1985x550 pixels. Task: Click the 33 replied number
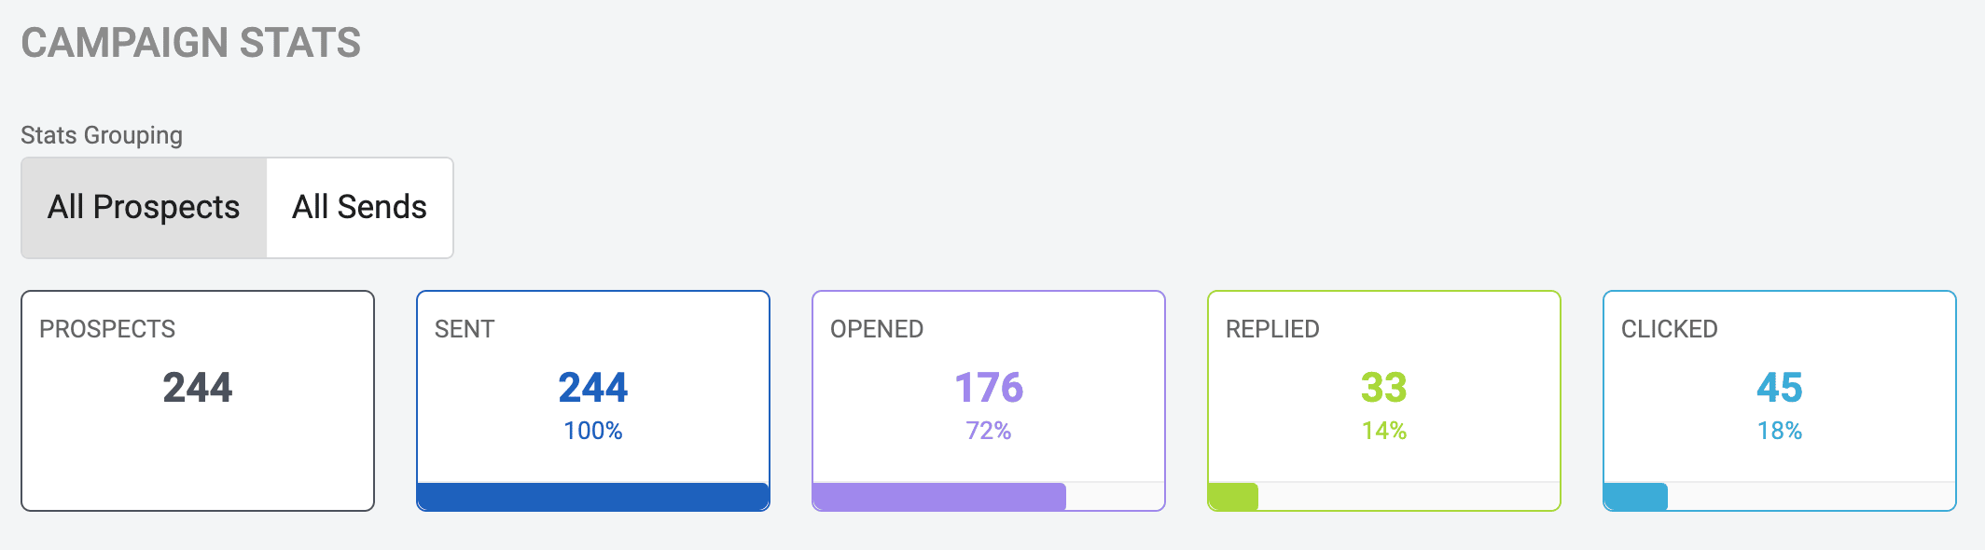tap(1384, 388)
